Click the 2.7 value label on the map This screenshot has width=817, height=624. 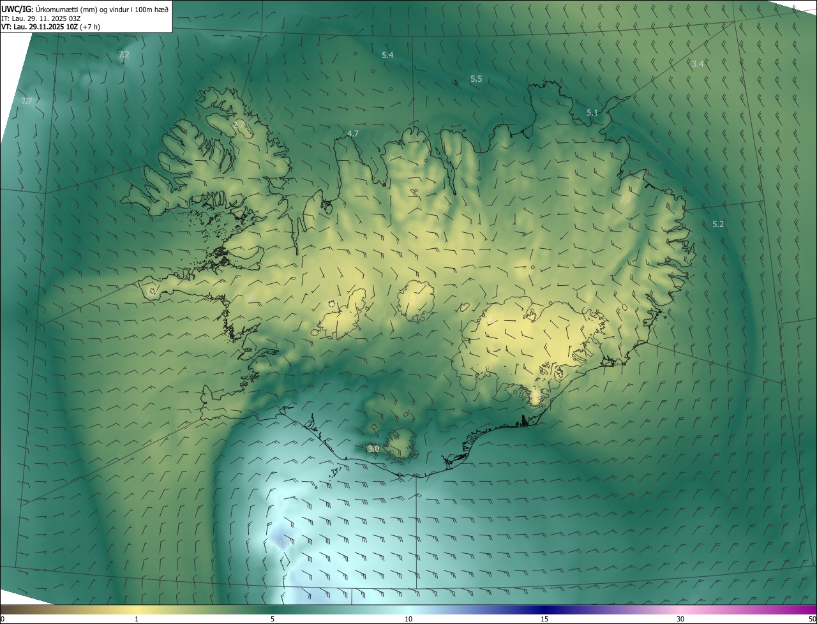coord(239,124)
